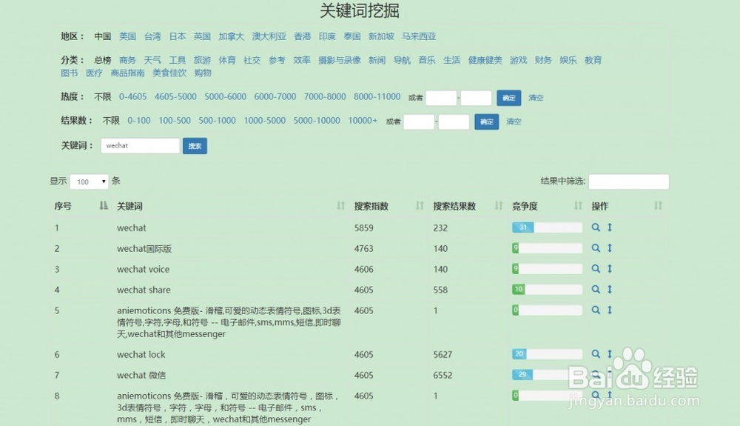Select 不限 option in 热度 row
Image resolution: width=740 pixels, height=426 pixels.
(x=102, y=97)
